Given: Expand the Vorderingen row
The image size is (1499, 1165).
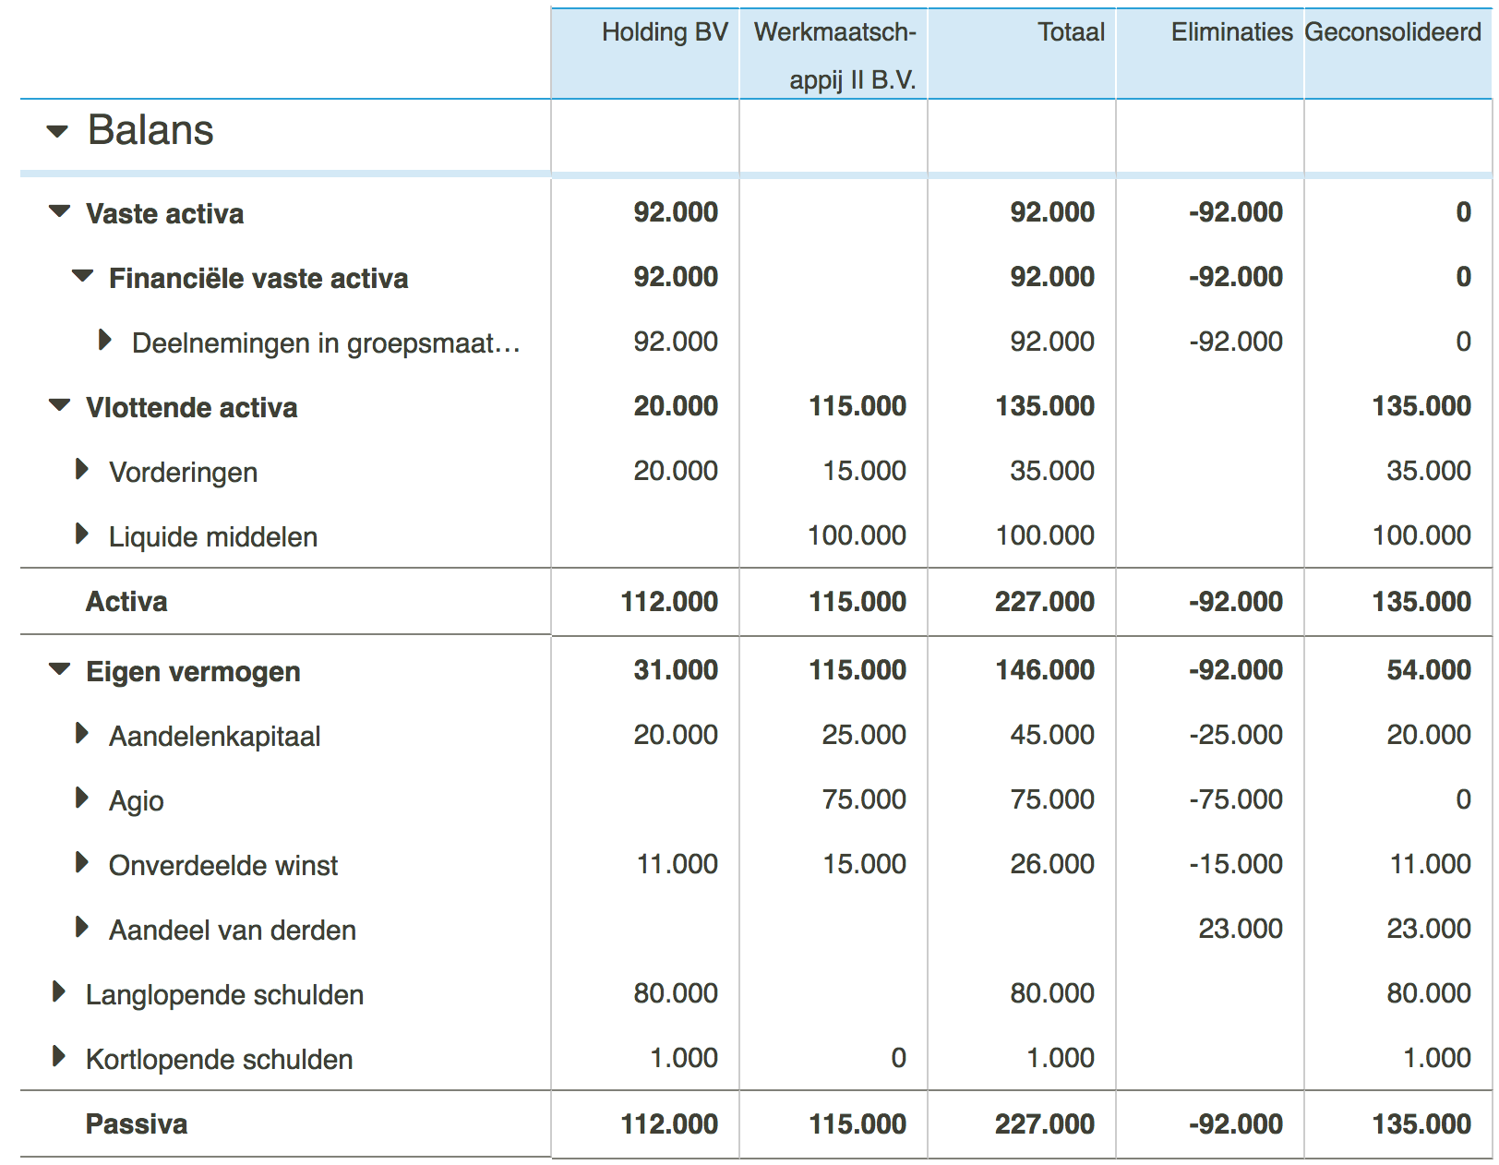Looking at the screenshot, I should coord(81,471).
